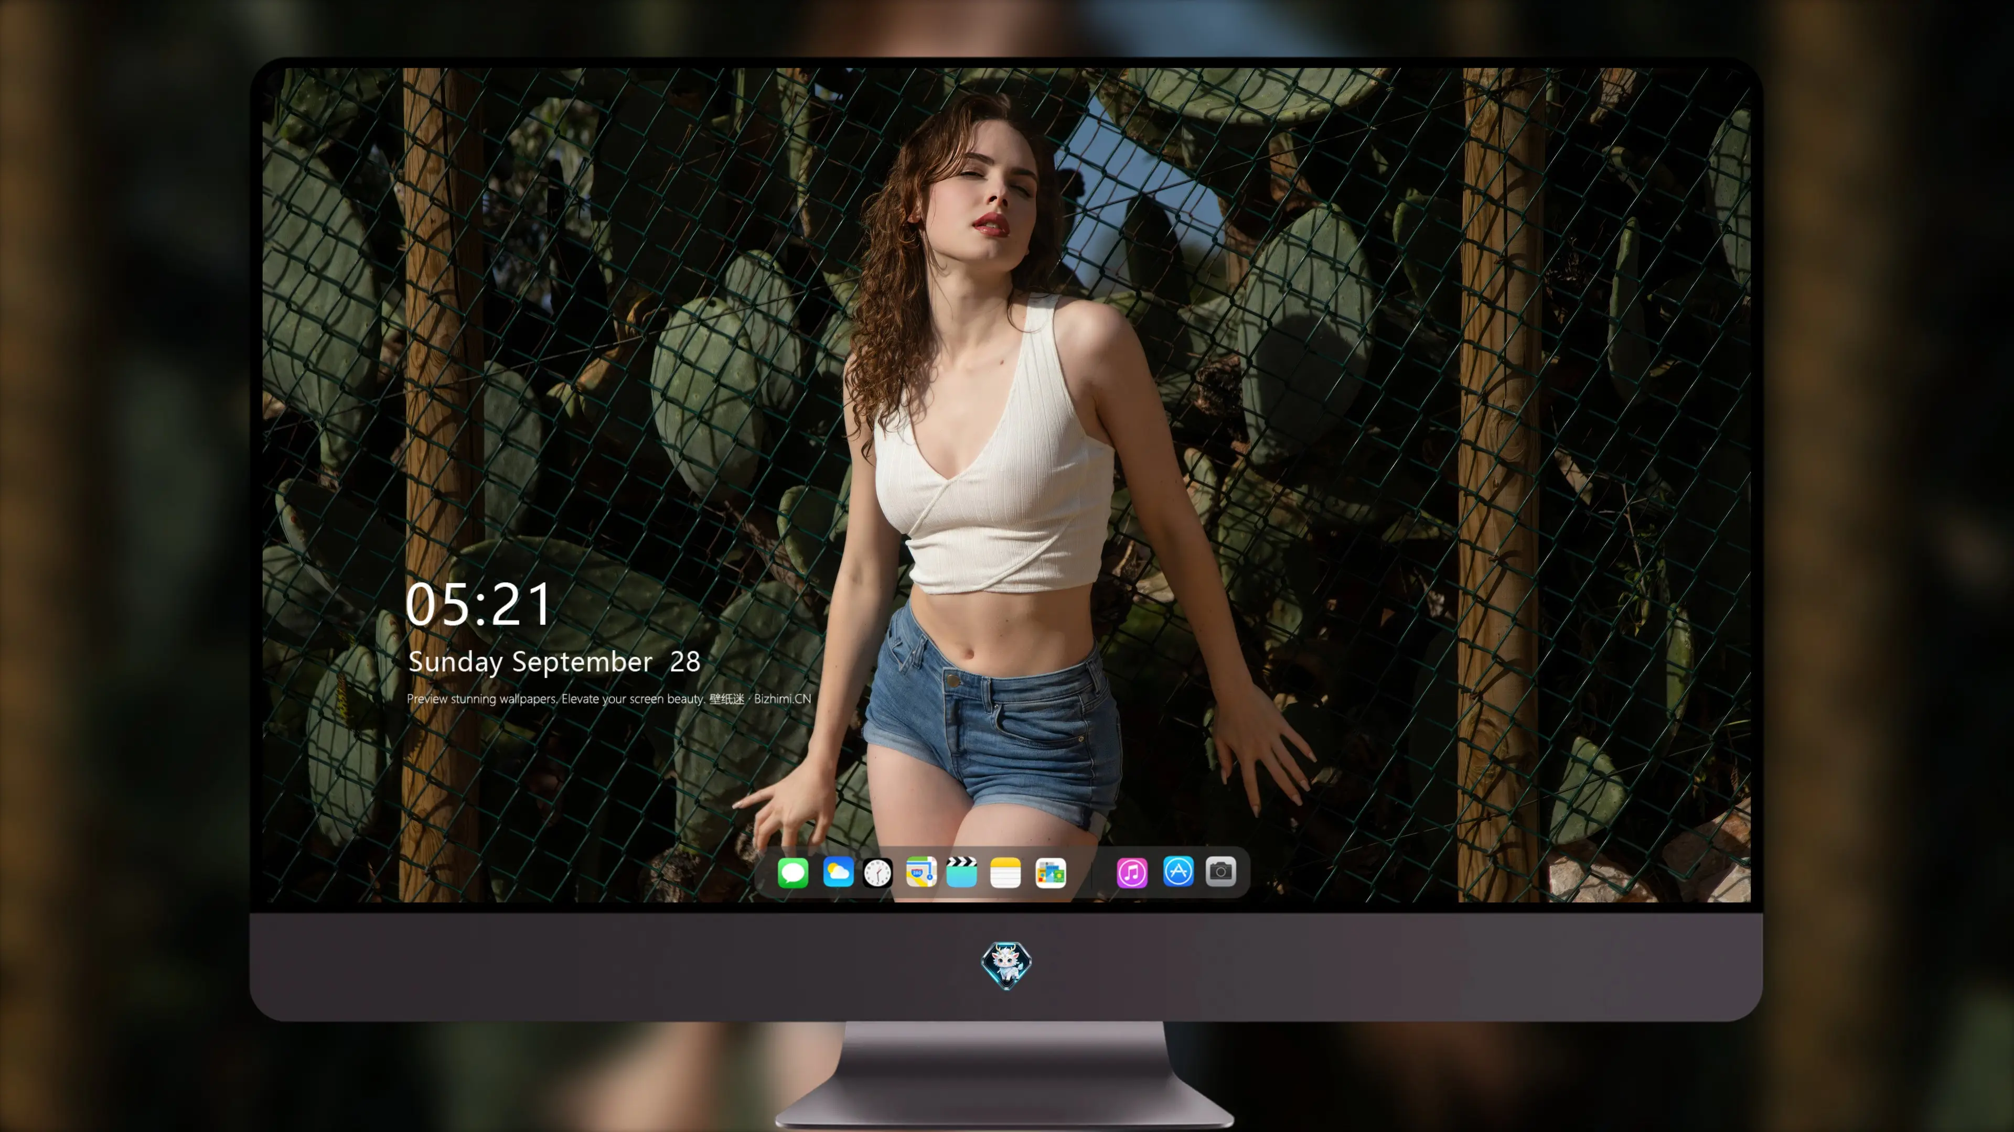The height and width of the screenshot is (1132, 2014).
Task: Open the Camera app in the dock
Action: click(x=1220, y=871)
